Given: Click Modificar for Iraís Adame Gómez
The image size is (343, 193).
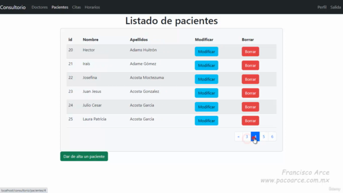Looking at the screenshot, I should [x=206, y=65].
